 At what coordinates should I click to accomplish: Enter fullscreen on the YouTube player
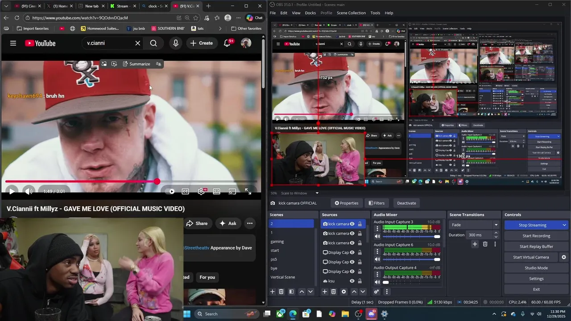[x=248, y=191]
